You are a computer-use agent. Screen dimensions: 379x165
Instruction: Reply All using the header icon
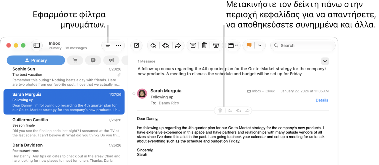239,110
